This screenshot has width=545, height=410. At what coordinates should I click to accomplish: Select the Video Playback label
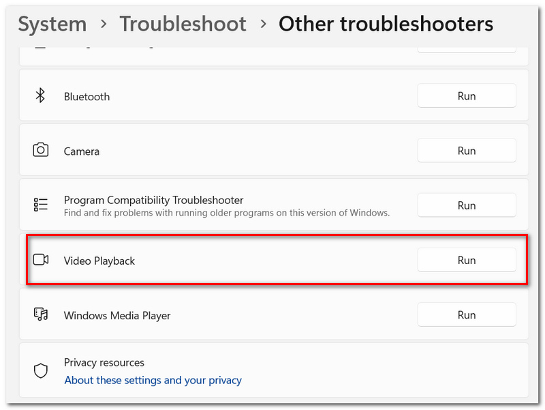[x=99, y=261]
